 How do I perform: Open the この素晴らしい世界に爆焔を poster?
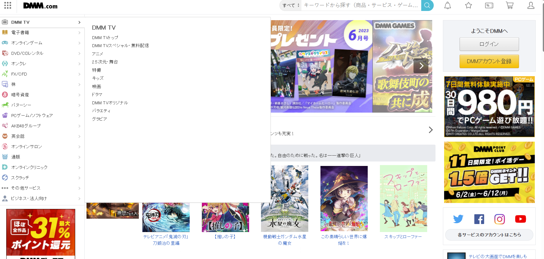click(344, 199)
